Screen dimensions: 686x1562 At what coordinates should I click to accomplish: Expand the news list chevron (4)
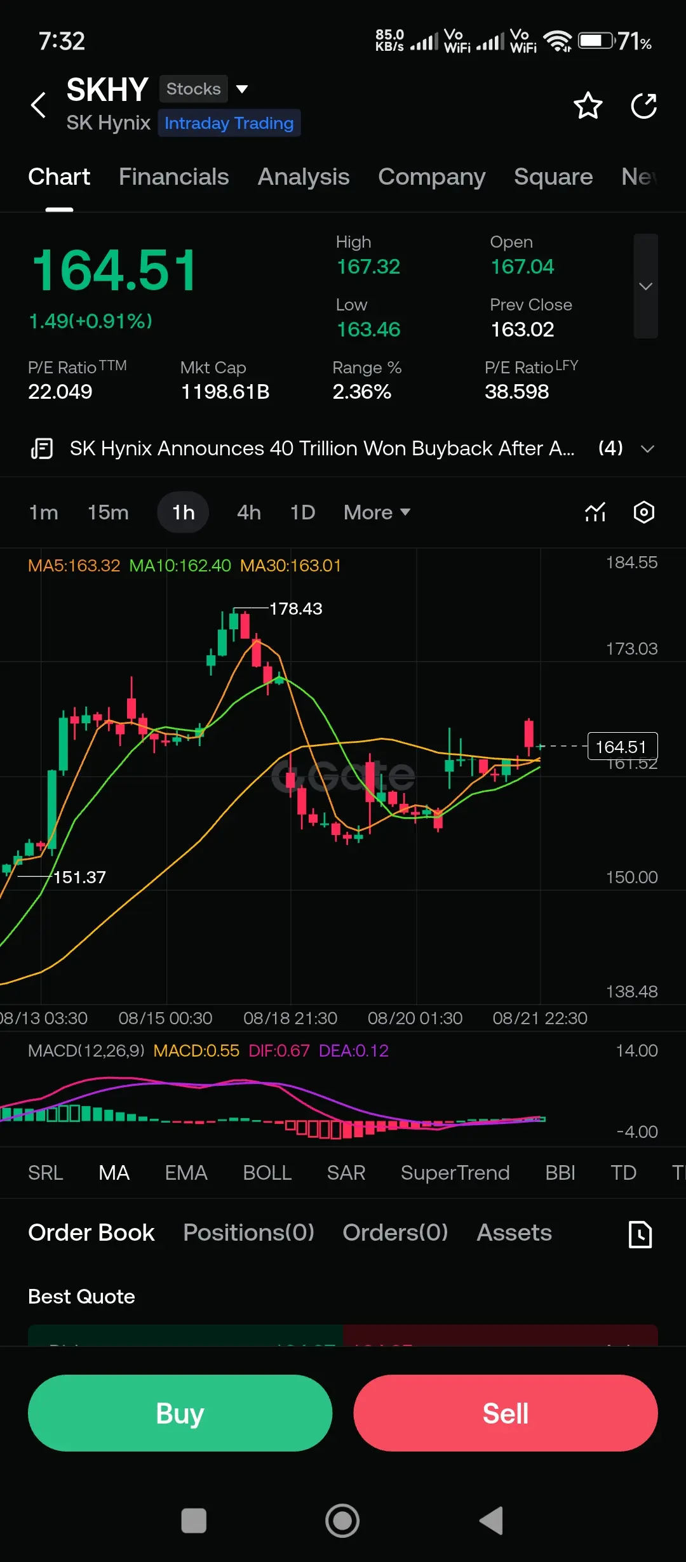[x=647, y=449]
